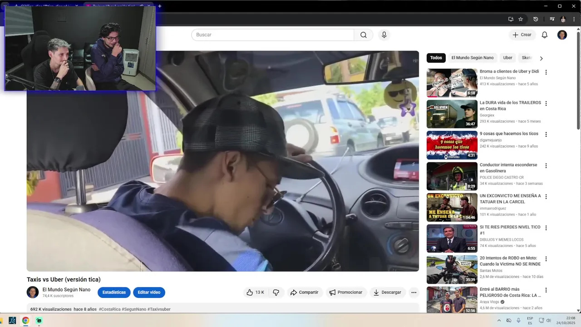Close the active YouTube browser tab
Image resolution: width=581 pixels, height=327 pixels.
148,6
